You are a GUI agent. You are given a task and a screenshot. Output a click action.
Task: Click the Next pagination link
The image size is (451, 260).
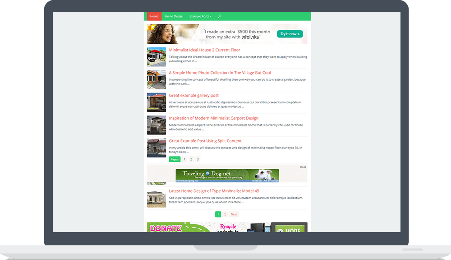[x=234, y=214]
